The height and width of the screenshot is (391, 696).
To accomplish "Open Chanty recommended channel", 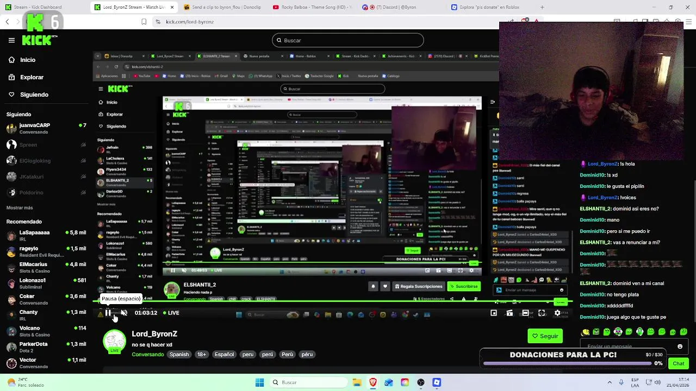I will [x=46, y=315].
